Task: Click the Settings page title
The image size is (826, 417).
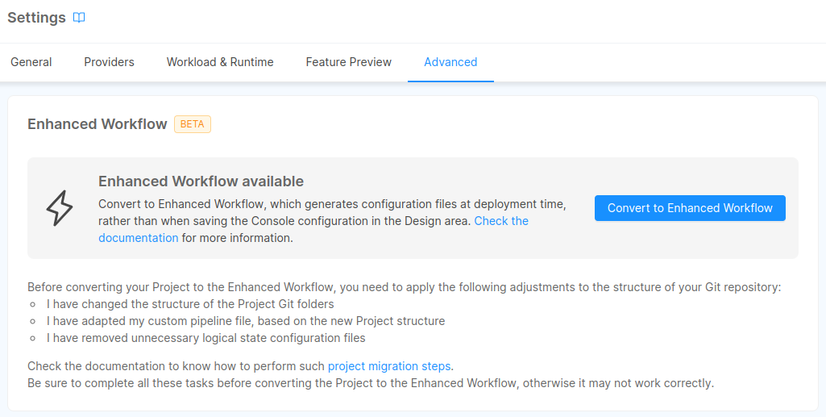Action: 36,18
